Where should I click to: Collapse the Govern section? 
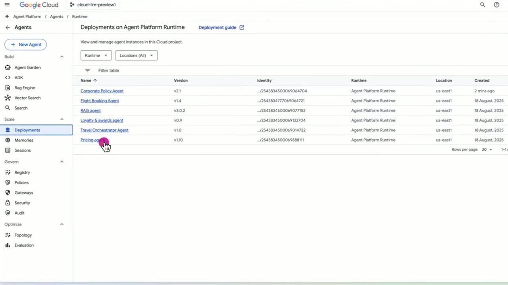pos(62,161)
